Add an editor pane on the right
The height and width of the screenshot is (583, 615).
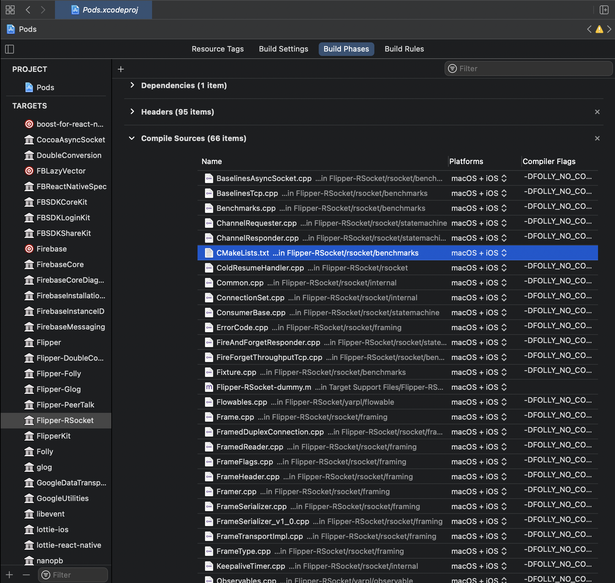(x=604, y=10)
